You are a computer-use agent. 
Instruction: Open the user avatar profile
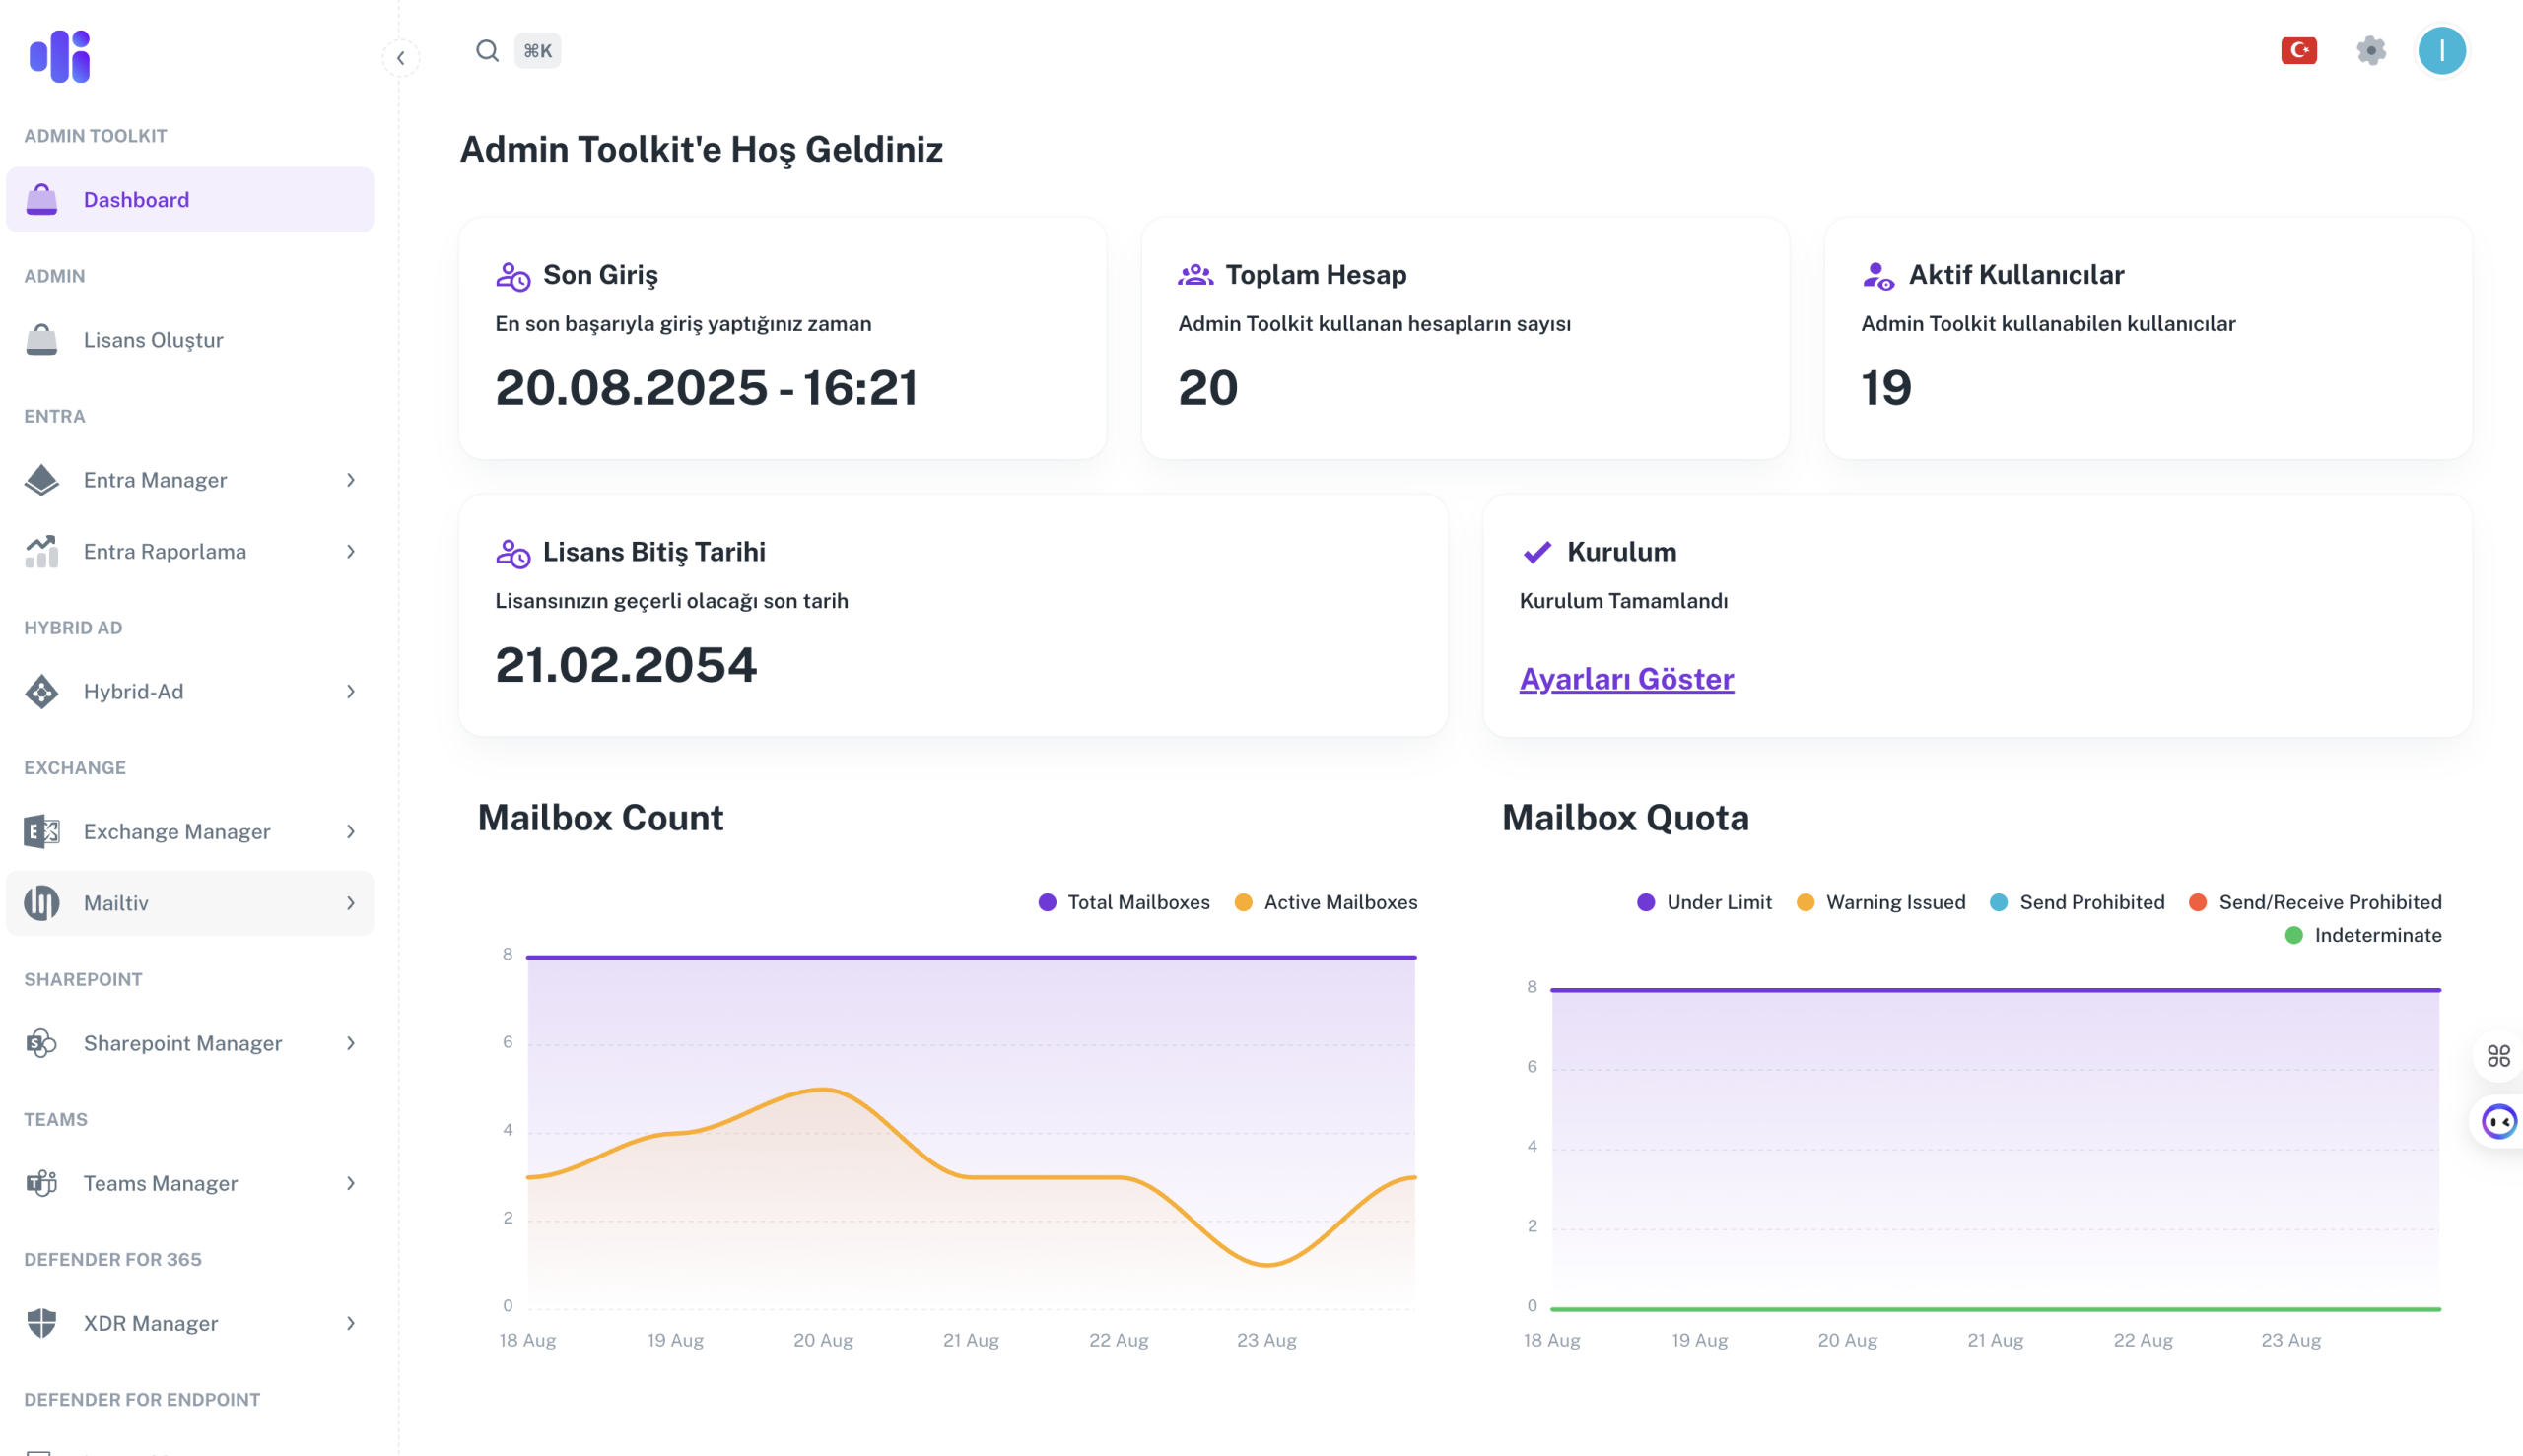(x=2441, y=51)
